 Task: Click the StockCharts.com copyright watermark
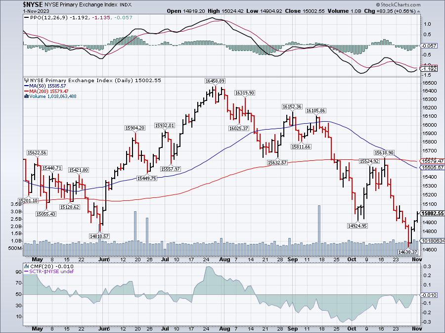click(x=400, y=3)
